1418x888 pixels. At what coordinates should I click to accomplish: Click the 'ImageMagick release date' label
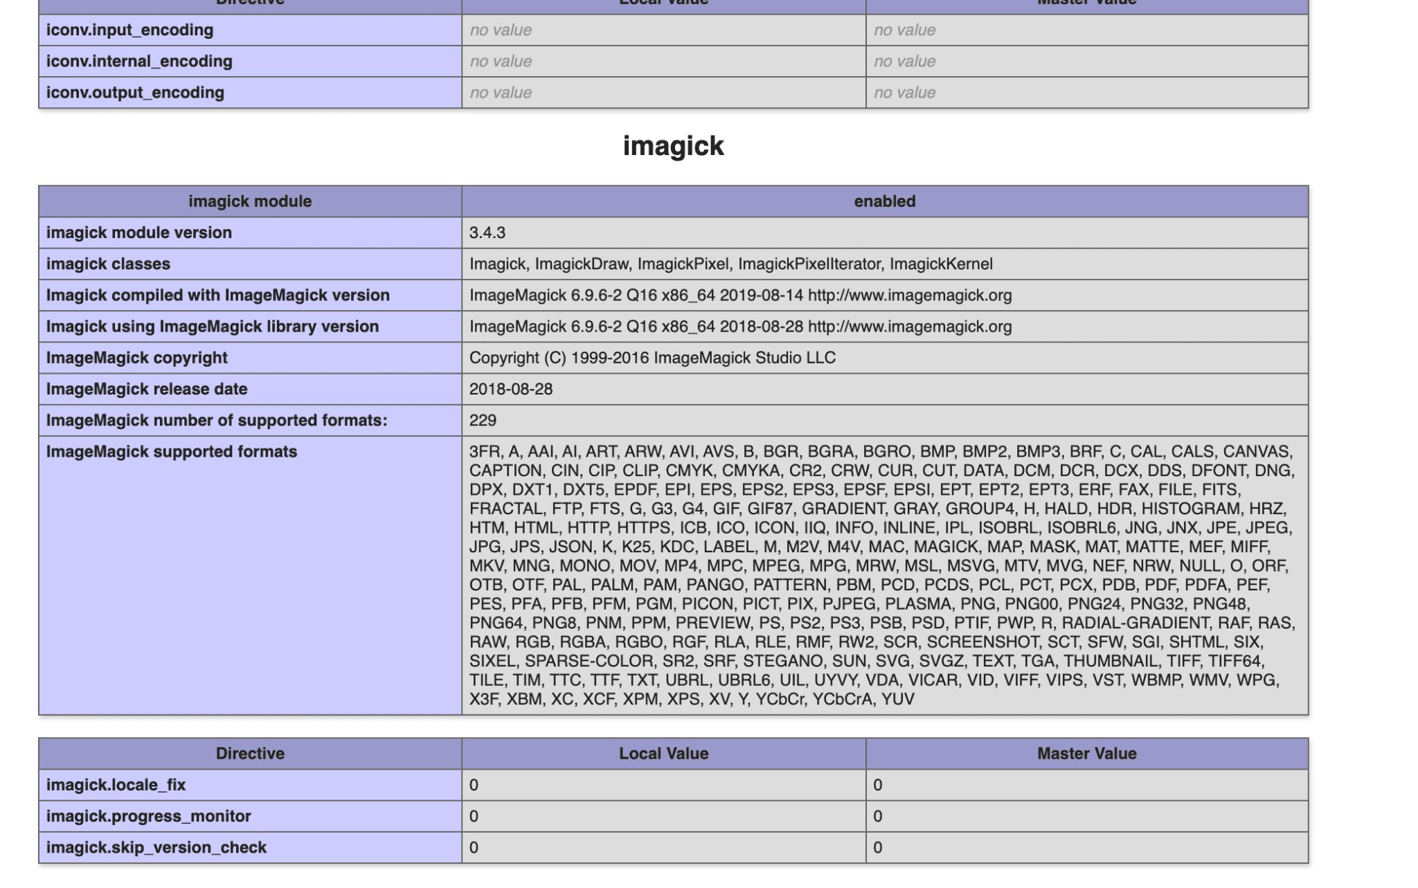coord(147,388)
